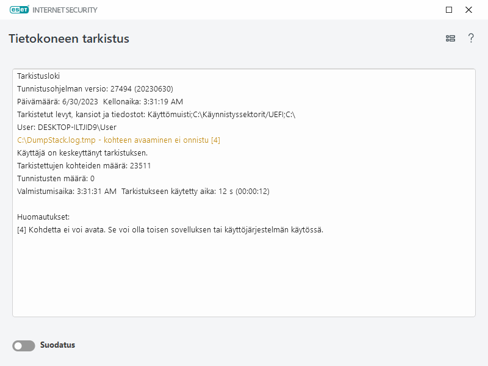
Task: Enable the Suodatus filter toggle
Action: pos(23,345)
